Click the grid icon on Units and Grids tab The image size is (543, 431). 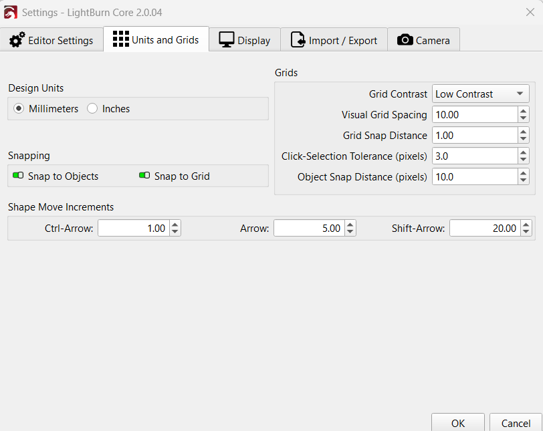tap(120, 39)
